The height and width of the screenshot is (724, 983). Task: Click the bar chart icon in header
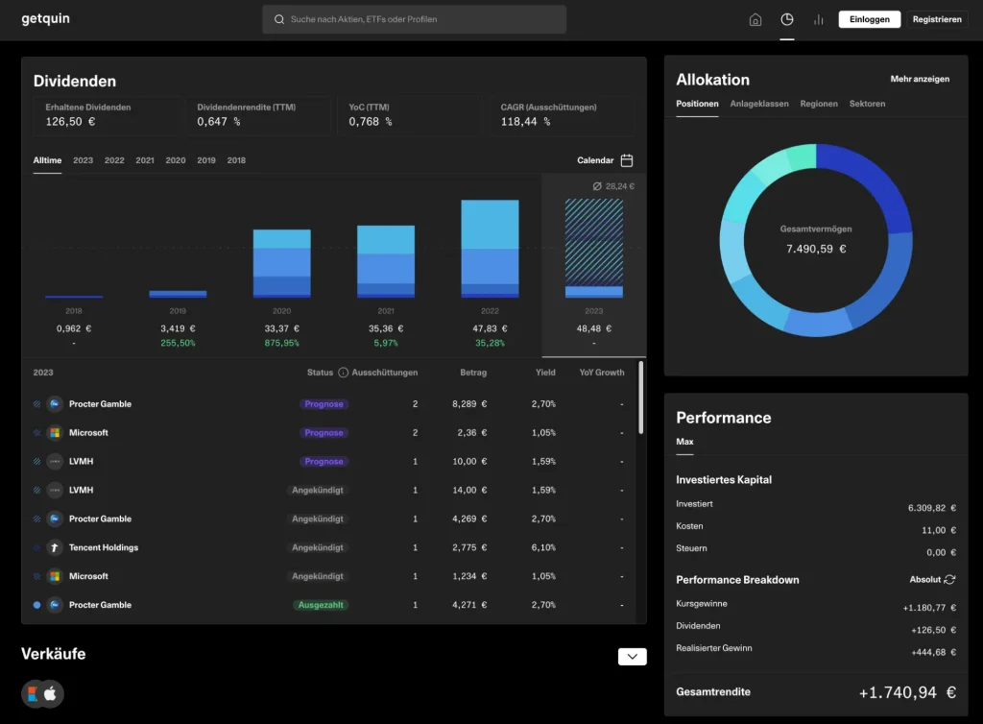coord(819,19)
